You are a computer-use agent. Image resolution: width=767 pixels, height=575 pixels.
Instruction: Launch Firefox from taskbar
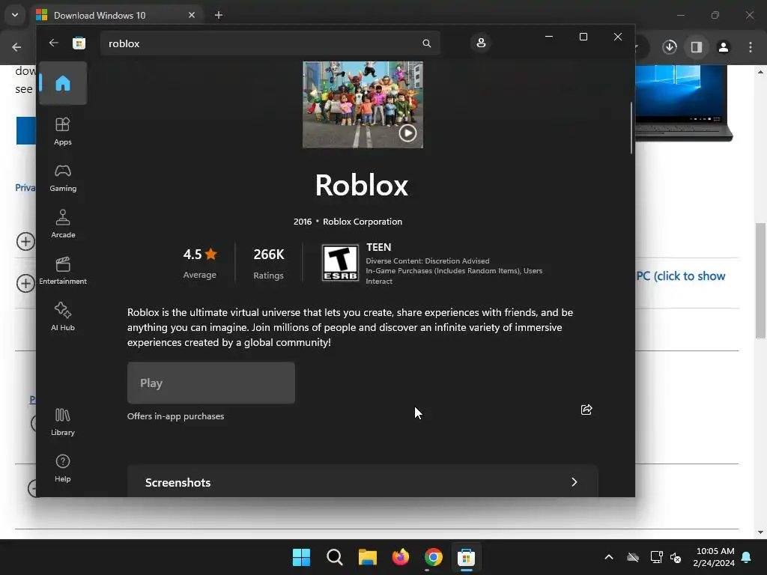[x=401, y=557]
